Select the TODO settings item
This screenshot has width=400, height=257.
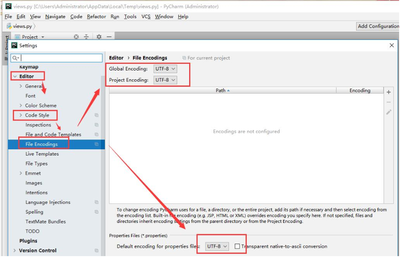point(32,231)
